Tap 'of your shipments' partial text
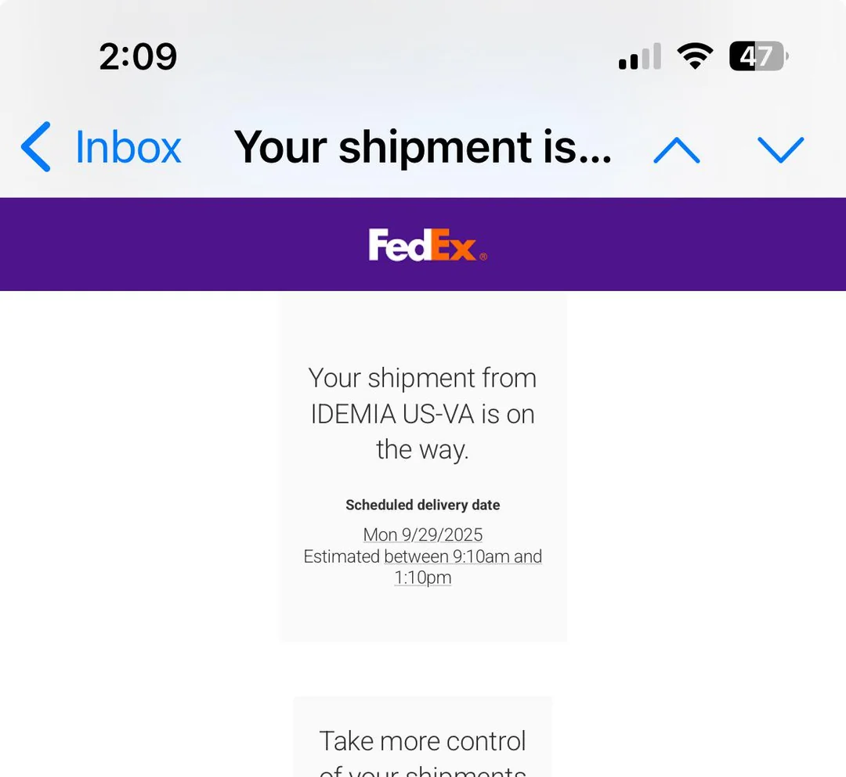Viewport: 846px width, 777px height. [422, 771]
